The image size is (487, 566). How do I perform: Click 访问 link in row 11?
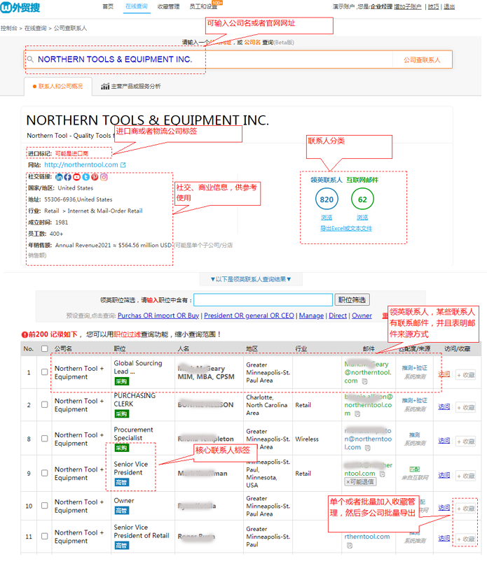coord(444,539)
